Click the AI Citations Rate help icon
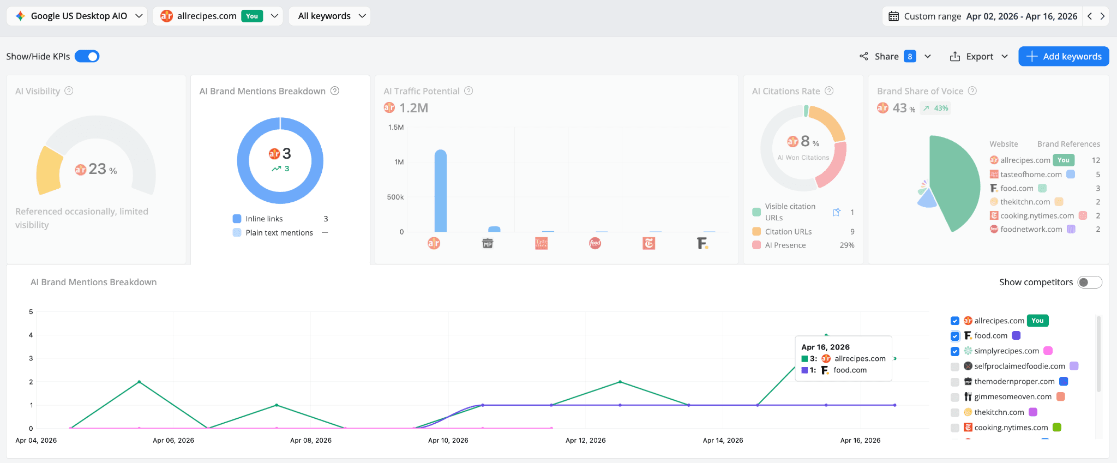This screenshot has width=1117, height=463. point(829,91)
